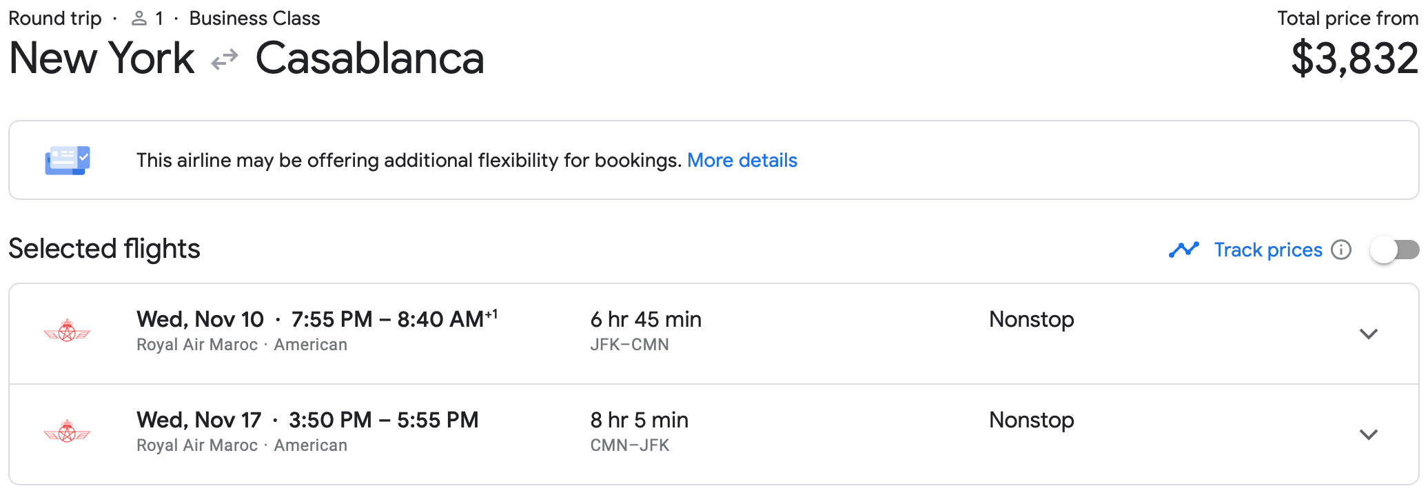Expand the Nov 17 CMN-JFK return flight details

point(1370,434)
